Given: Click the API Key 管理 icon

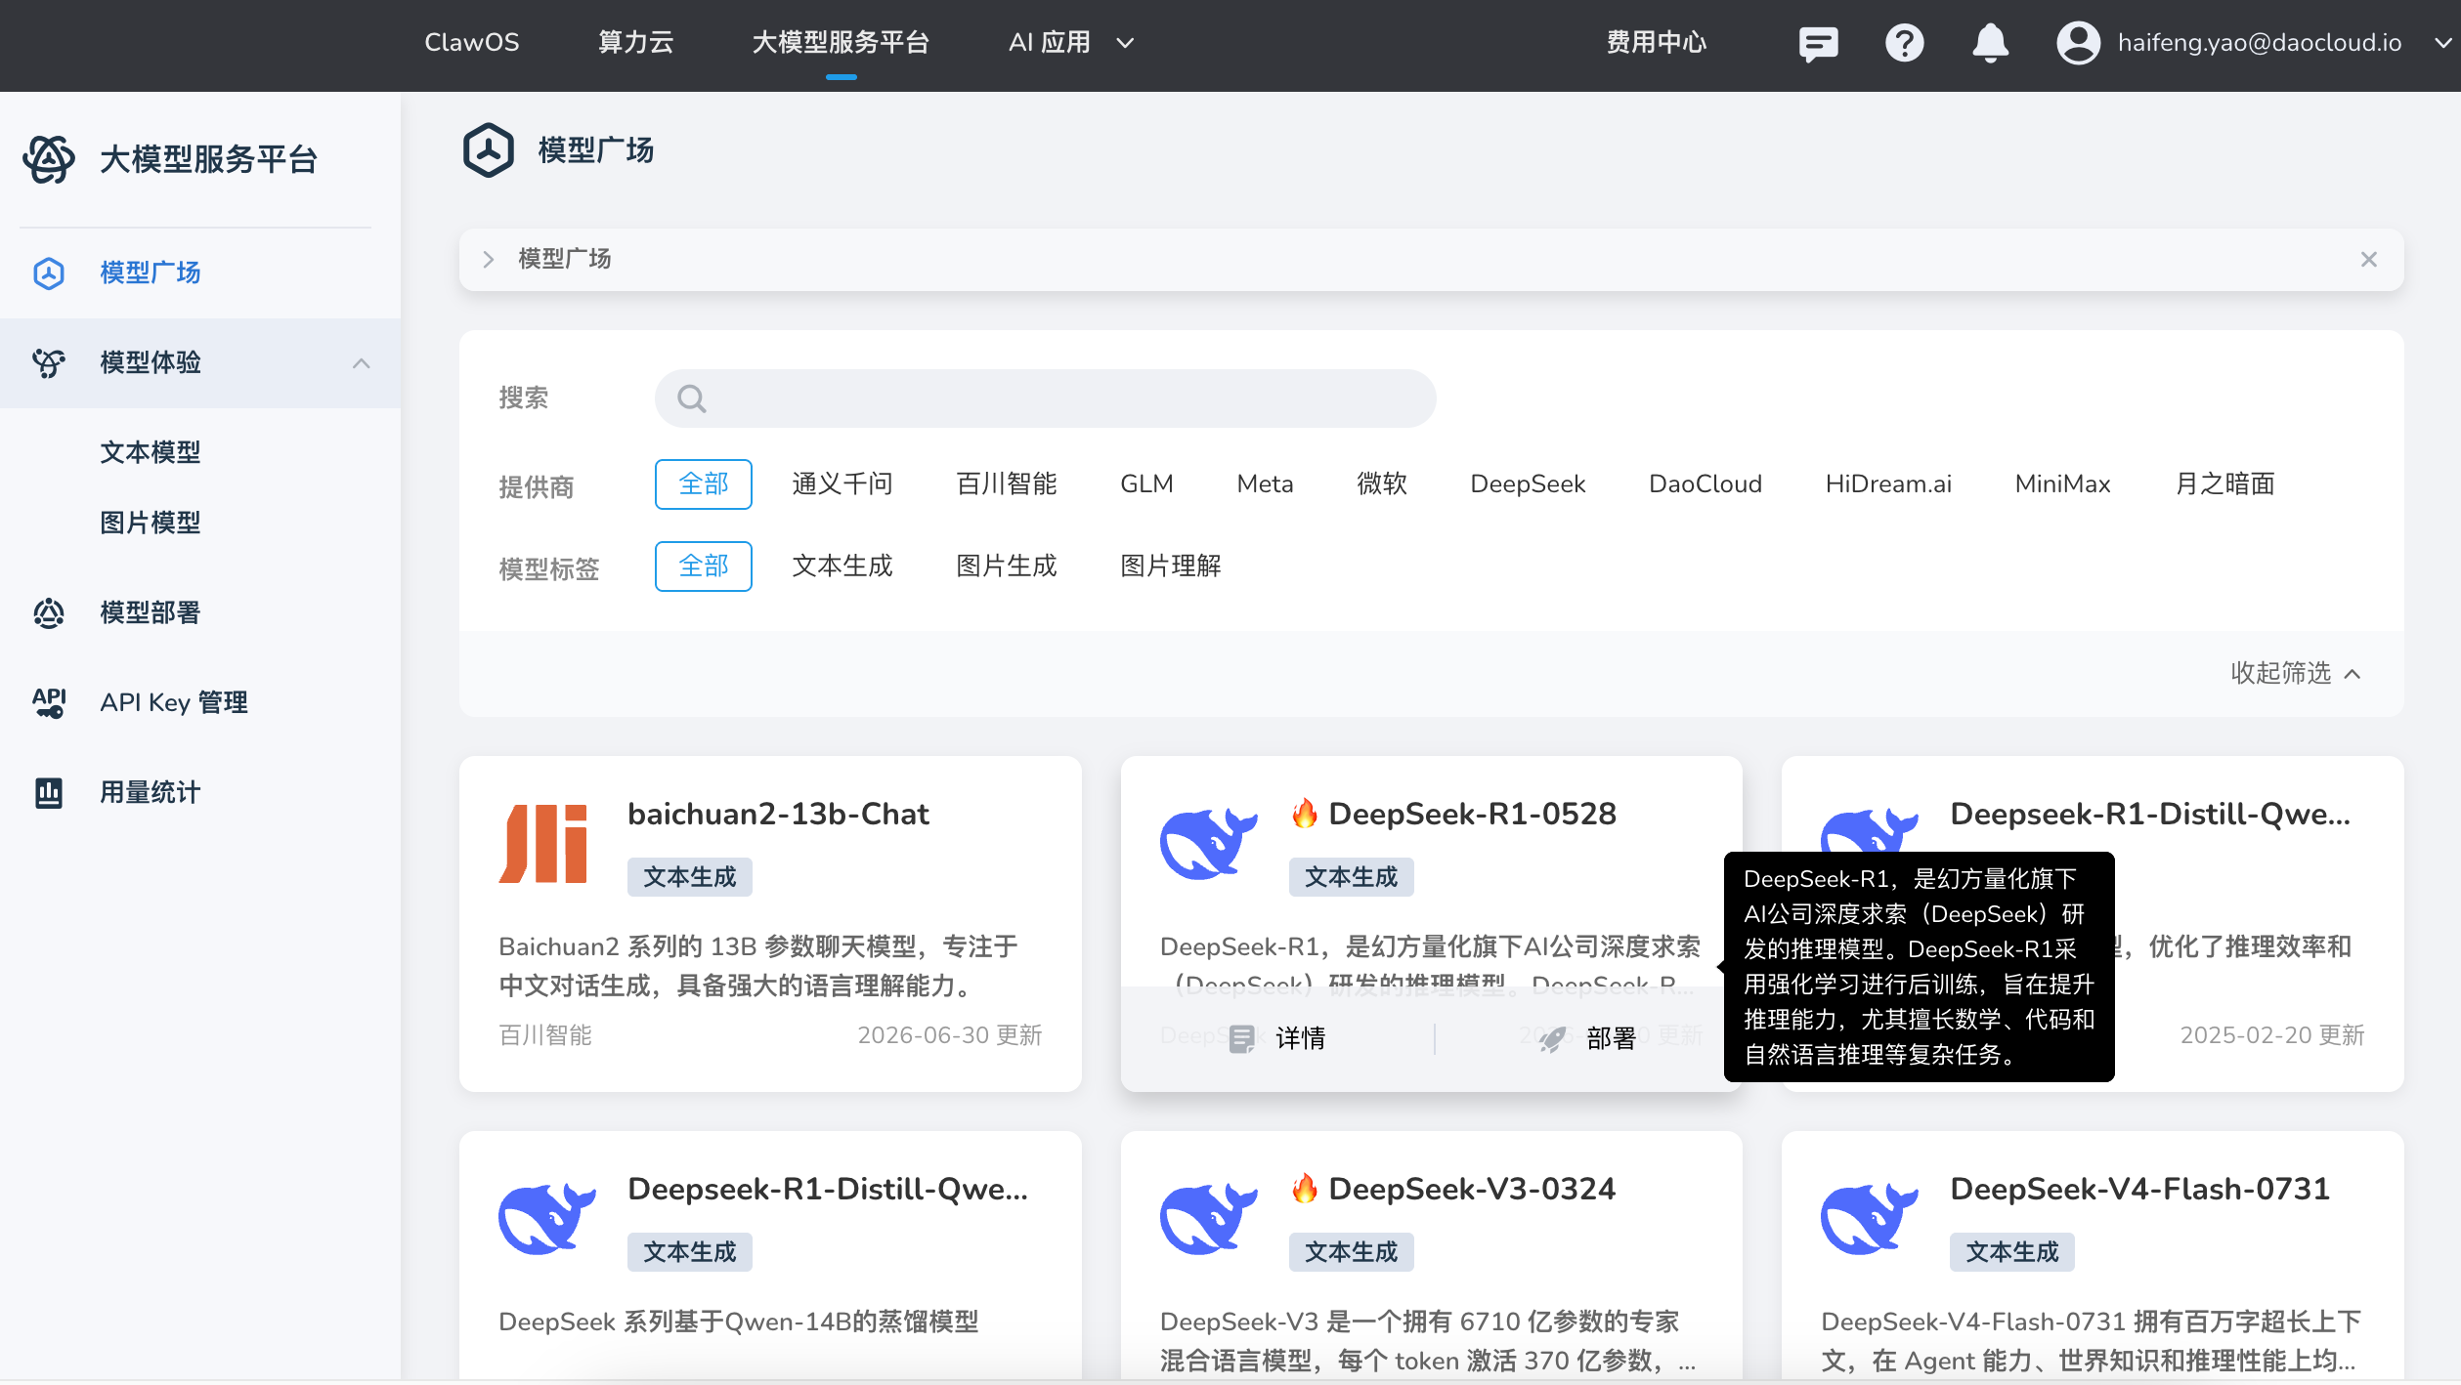Looking at the screenshot, I should click(49, 702).
